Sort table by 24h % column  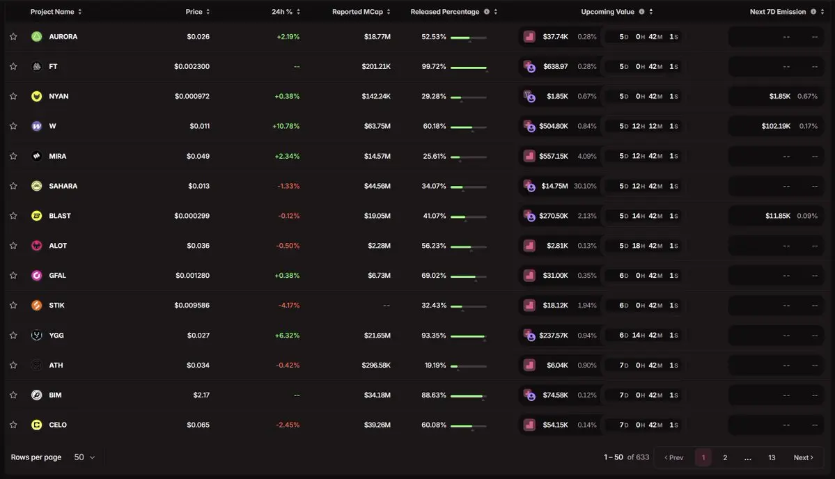pyautogui.click(x=298, y=12)
